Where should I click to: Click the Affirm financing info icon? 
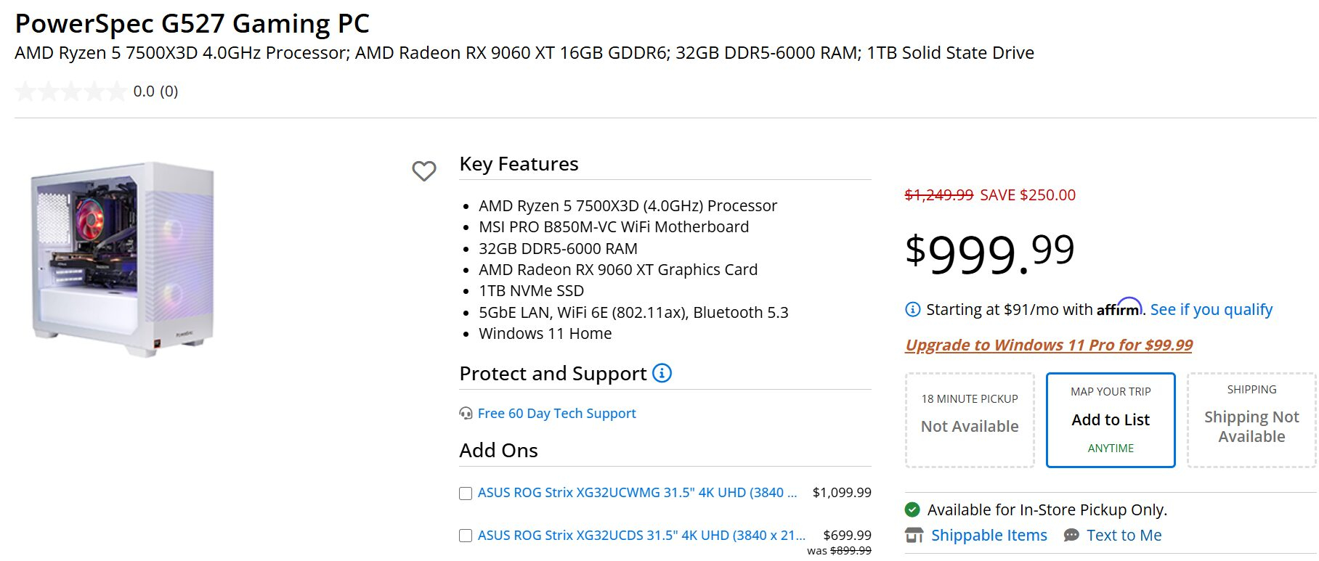912,310
